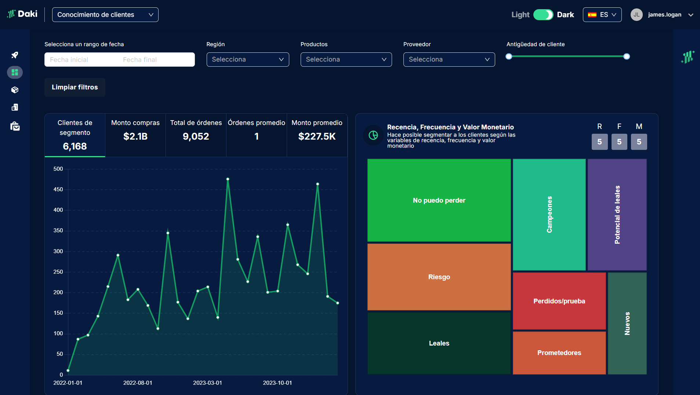This screenshot has height=395, width=700.
Task: Select the Potencial de leales segment
Action: pos(617,215)
